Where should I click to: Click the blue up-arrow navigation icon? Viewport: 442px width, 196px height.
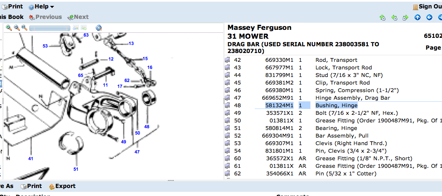point(418,17)
